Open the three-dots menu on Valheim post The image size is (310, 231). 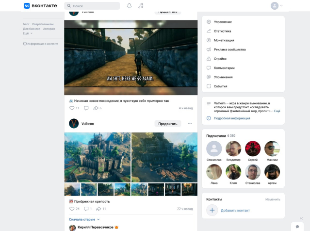(x=190, y=123)
